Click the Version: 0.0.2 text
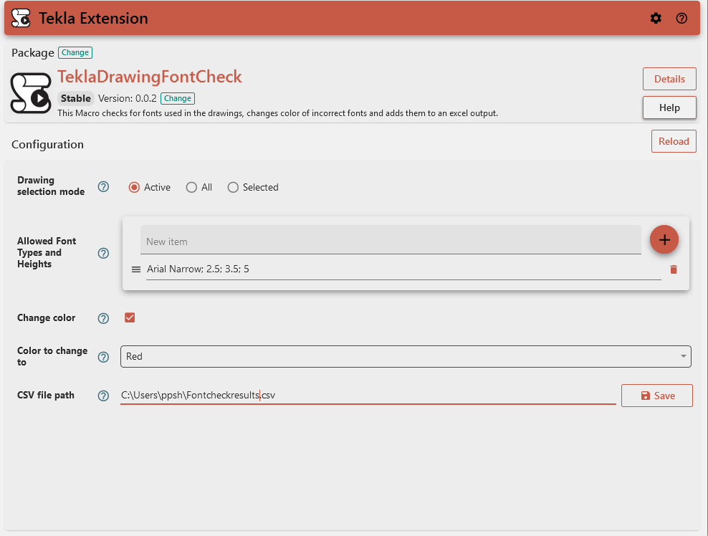The image size is (708, 536). (x=128, y=98)
